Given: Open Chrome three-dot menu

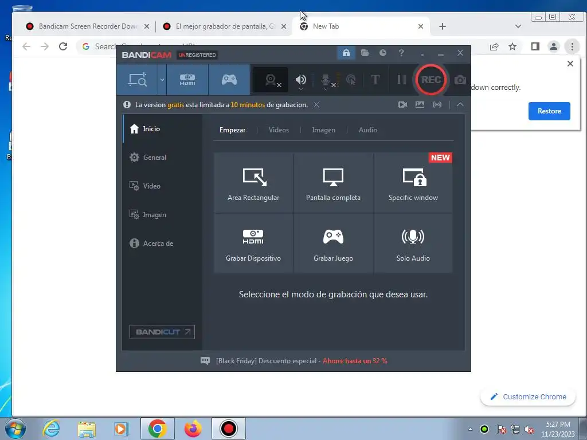Looking at the screenshot, I should [572, 46].
